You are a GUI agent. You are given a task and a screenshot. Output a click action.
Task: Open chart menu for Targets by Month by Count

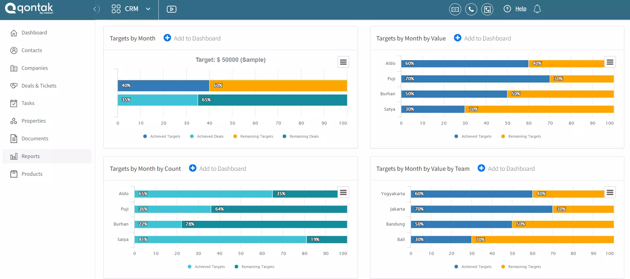pos(343,192)
